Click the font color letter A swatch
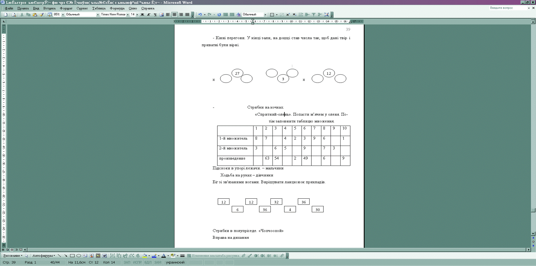Viewport: 536px width, 266px height. click(x=163, y=256)
